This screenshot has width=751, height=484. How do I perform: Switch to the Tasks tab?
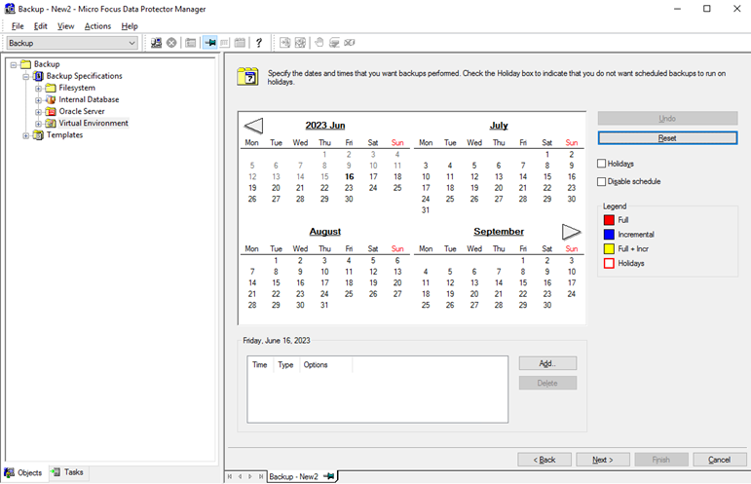(67, 472)
